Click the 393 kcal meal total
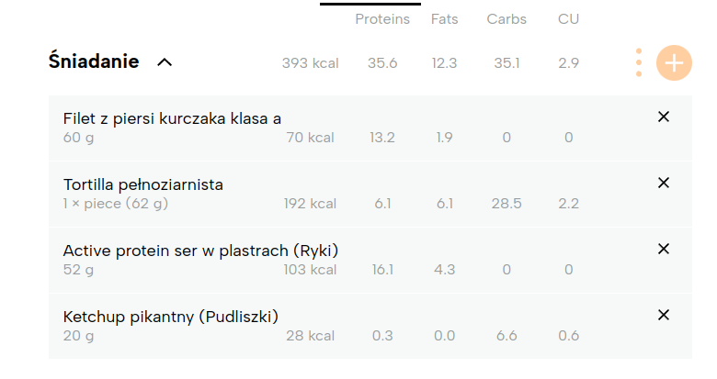Viewport: 717px width, 379px height. coord(310,63)
